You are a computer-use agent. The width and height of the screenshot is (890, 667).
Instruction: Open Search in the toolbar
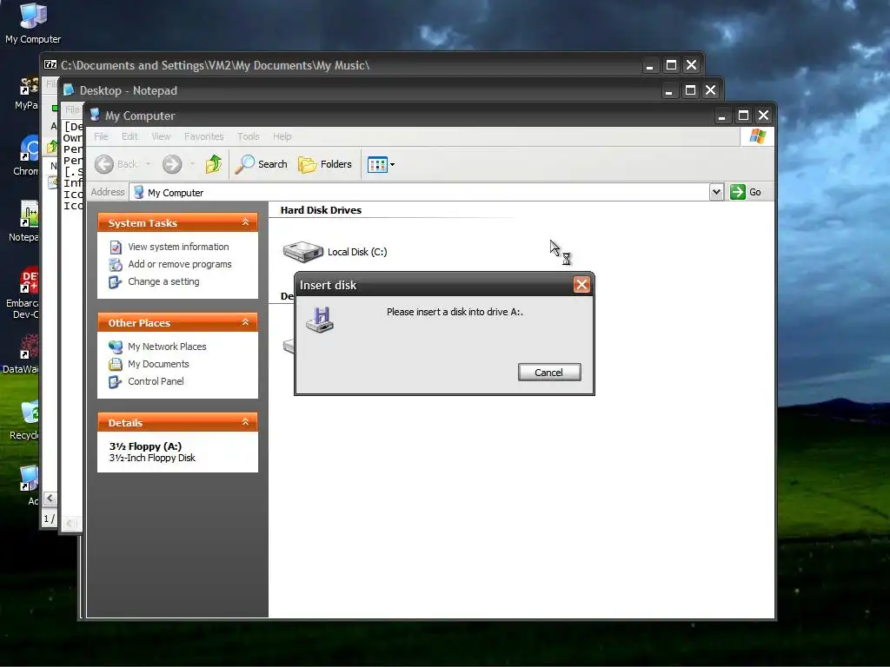(x=262, y=164)
